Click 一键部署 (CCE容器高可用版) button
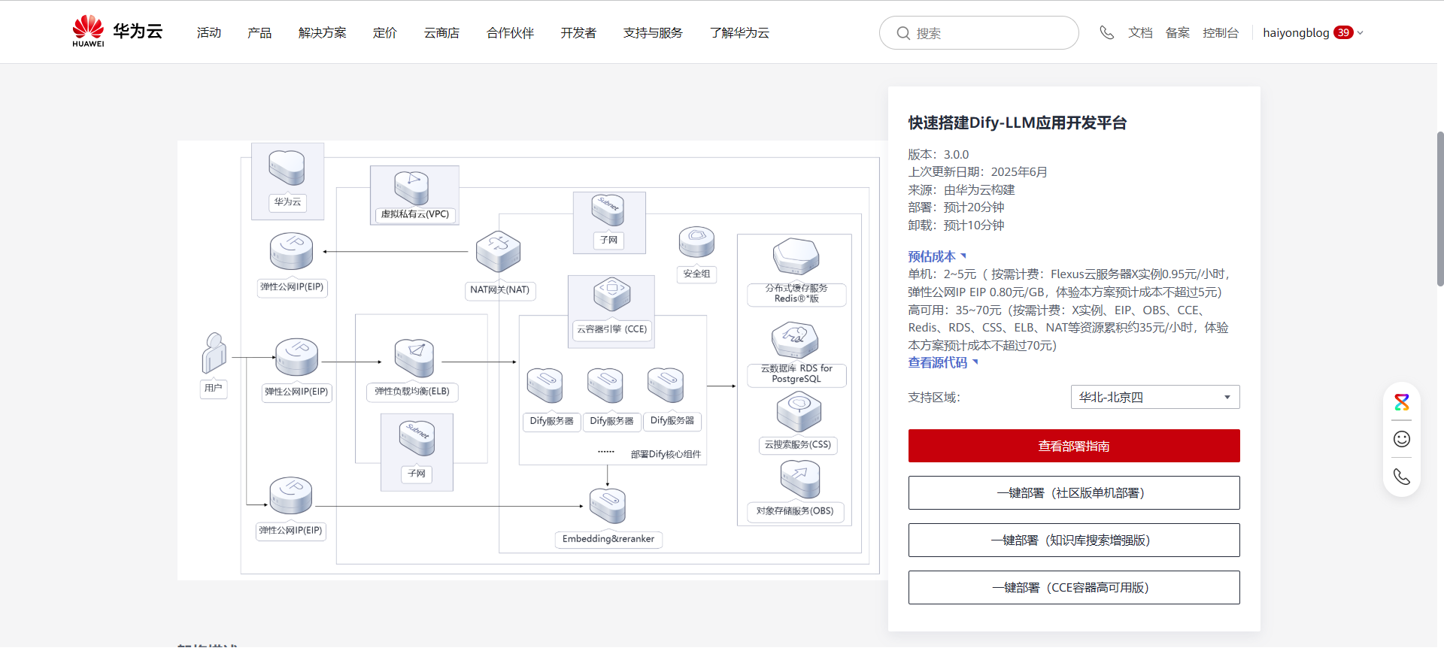This screenshot has height=654, width=1444. [x=1074, y=588]
